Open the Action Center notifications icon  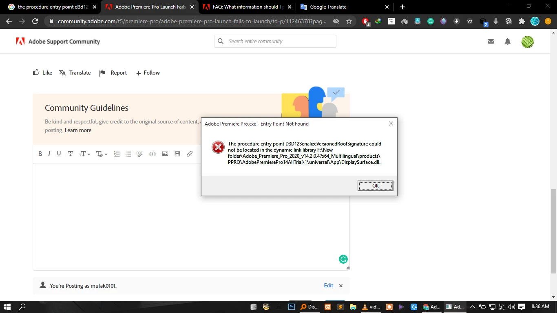(522, 307)
